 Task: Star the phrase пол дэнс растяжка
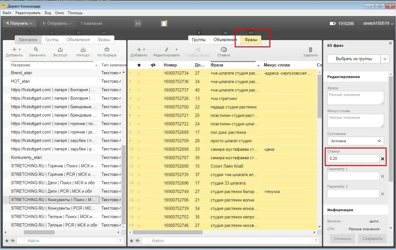click(139, 133)
